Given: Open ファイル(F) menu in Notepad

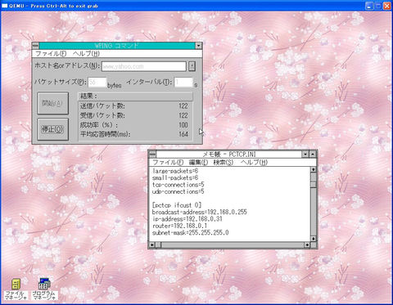Looking at the screenshot, I should click(168, 162).
